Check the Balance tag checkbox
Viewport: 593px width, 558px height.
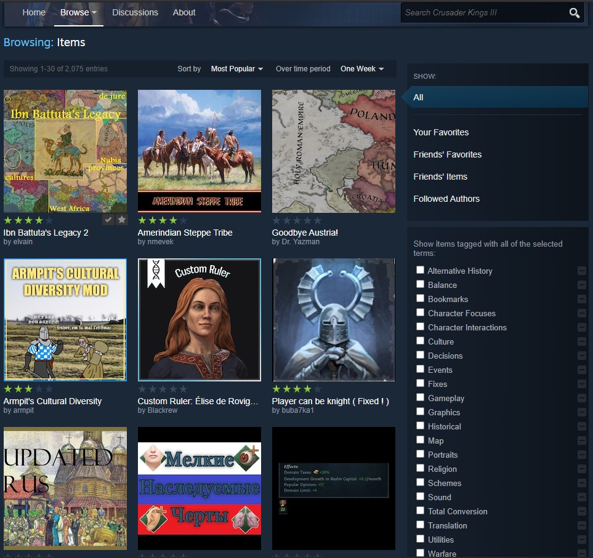(x=420, y=284)
